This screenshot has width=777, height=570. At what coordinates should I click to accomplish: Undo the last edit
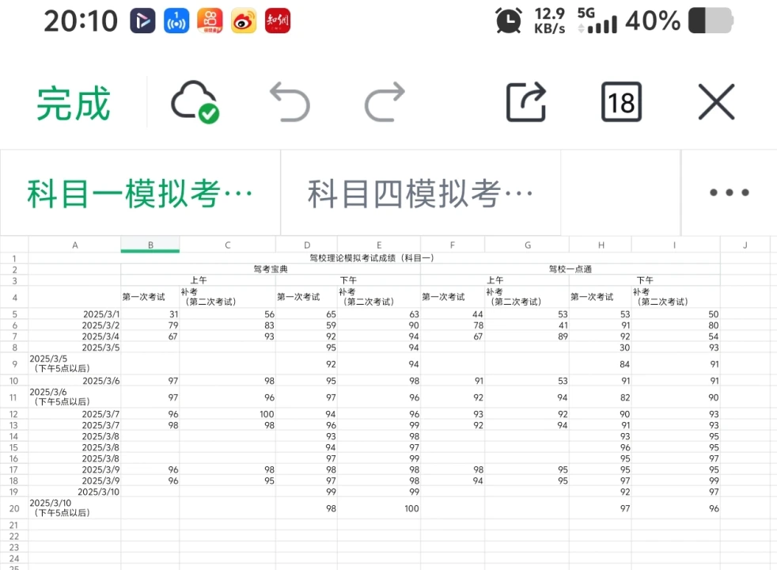(290, 103)
